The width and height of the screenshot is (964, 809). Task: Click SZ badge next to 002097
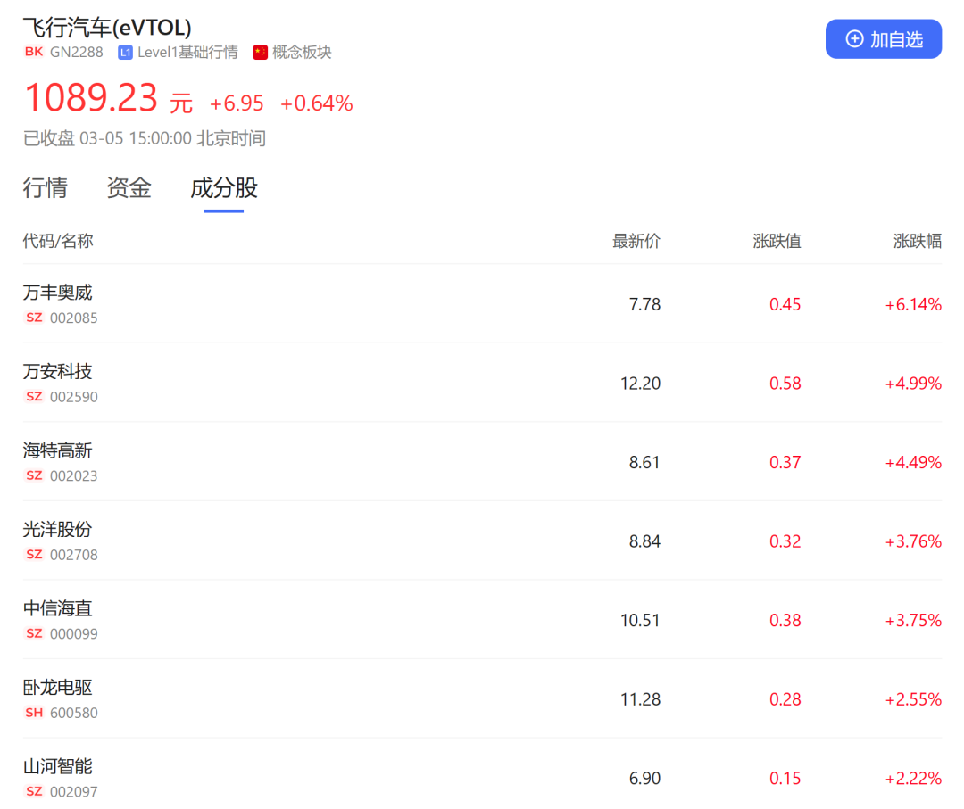pyautogui.click(x=34, y=792)
